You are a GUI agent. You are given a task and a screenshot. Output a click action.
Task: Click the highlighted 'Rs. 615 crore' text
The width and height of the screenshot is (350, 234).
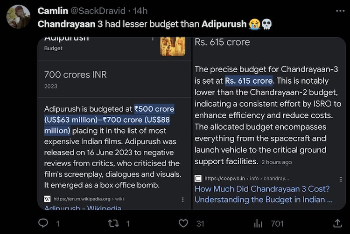point(248,80)
